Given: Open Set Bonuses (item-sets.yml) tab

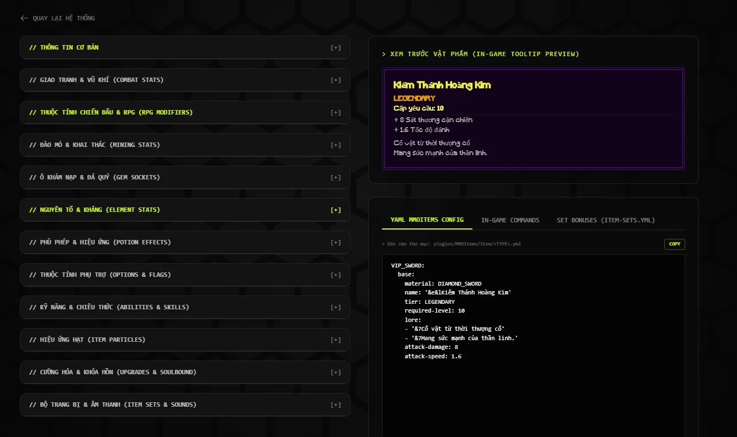Looking at the screenshot, I should pyautogui.click(x=606, y=220).
